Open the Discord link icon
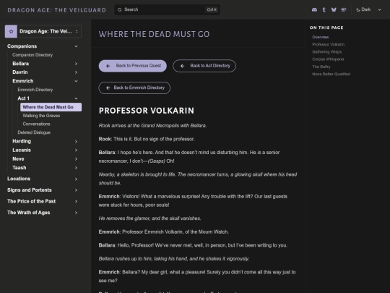The width and height of the screenshot is (390, 293). point(314,9)
